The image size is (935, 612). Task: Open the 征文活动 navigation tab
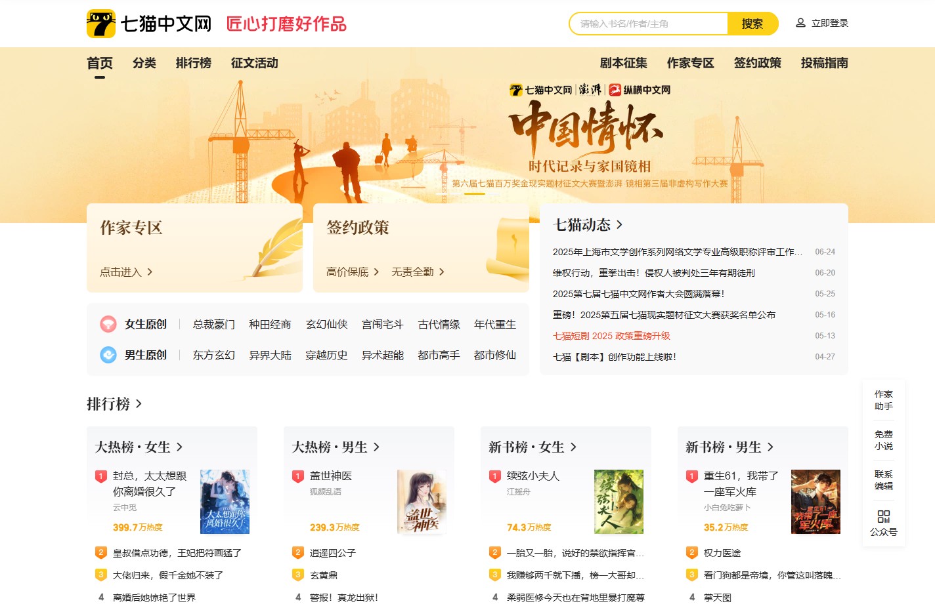pos(255,63)
